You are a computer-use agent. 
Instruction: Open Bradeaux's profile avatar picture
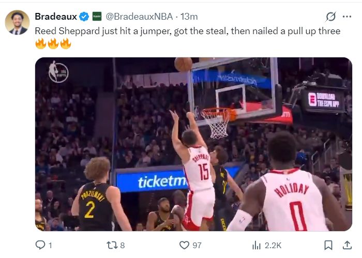[x=17, y=22]
